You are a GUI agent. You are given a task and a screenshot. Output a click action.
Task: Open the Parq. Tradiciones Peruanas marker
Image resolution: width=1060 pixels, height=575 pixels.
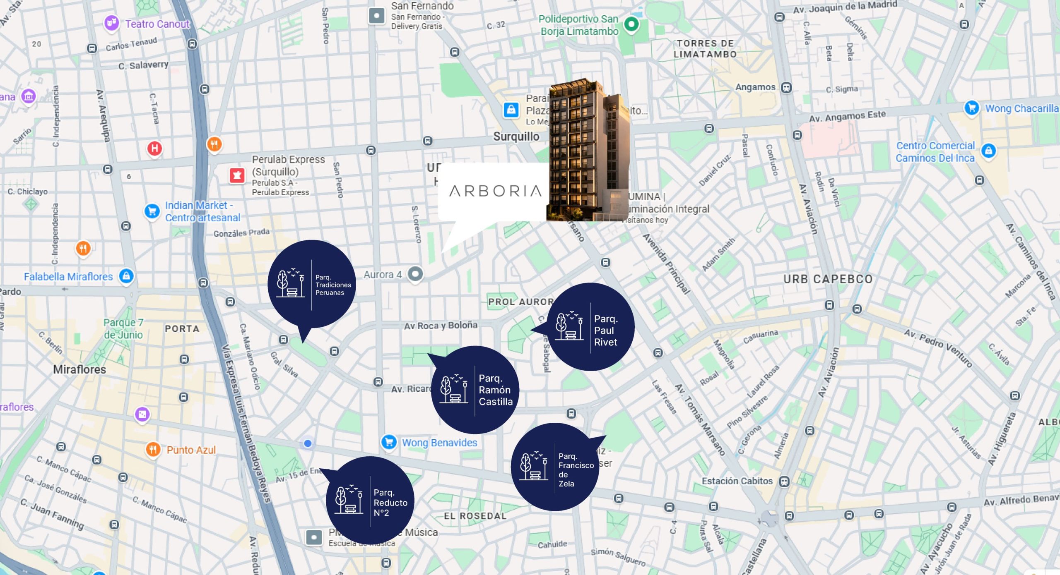pos(311,284)
